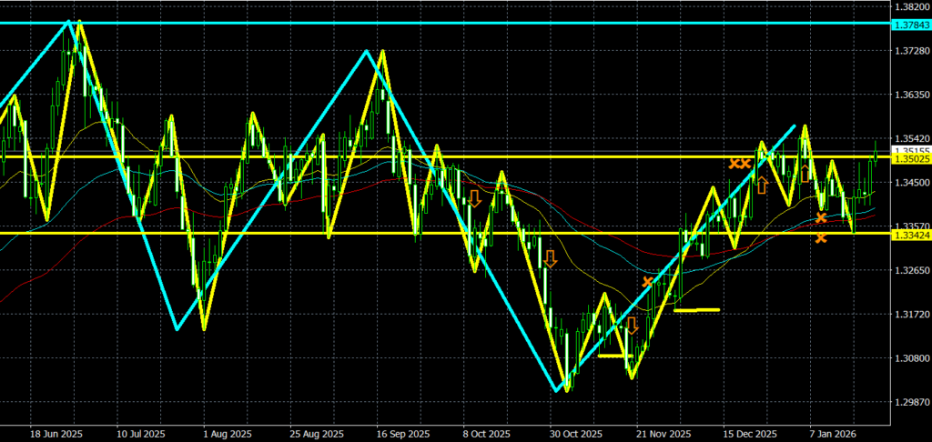Select the short yellow line at the 1.30800 level
Image resolution: width=932 pixels, height=442 pixels.
coord(612,356)
